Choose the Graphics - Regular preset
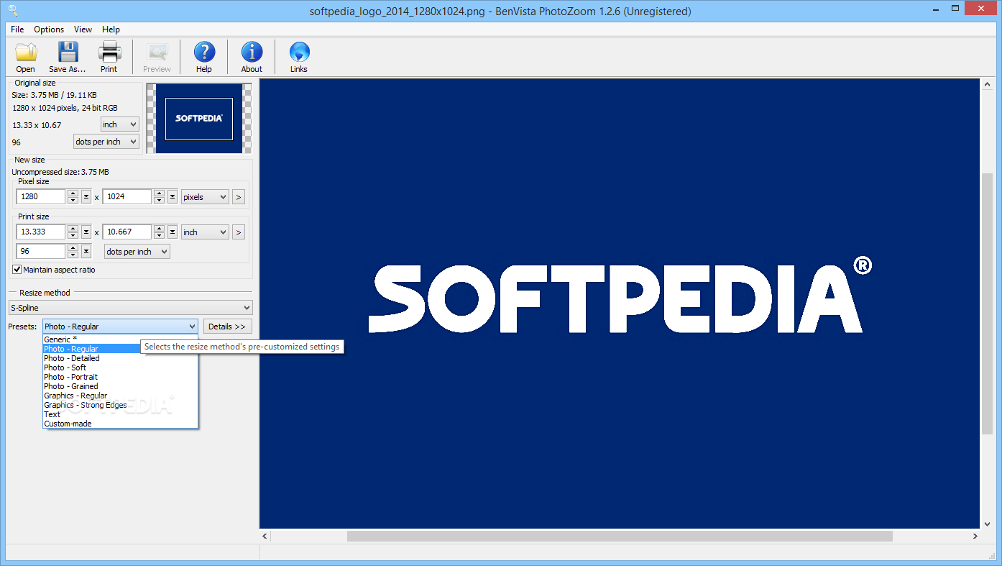1002x566 pixels. tap(120, 395)
